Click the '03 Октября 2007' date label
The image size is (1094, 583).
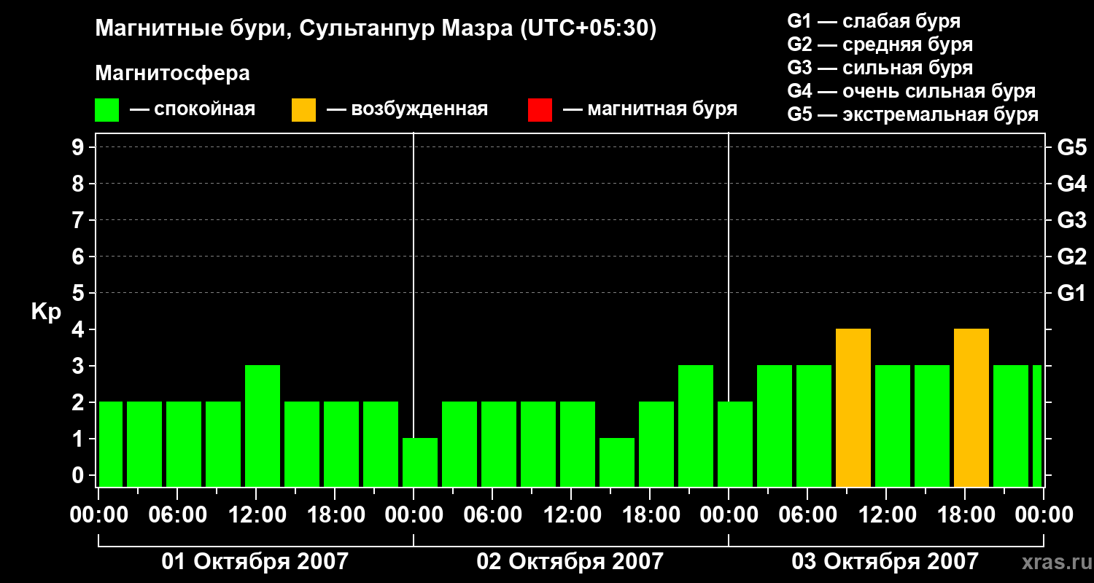point(885,562)
